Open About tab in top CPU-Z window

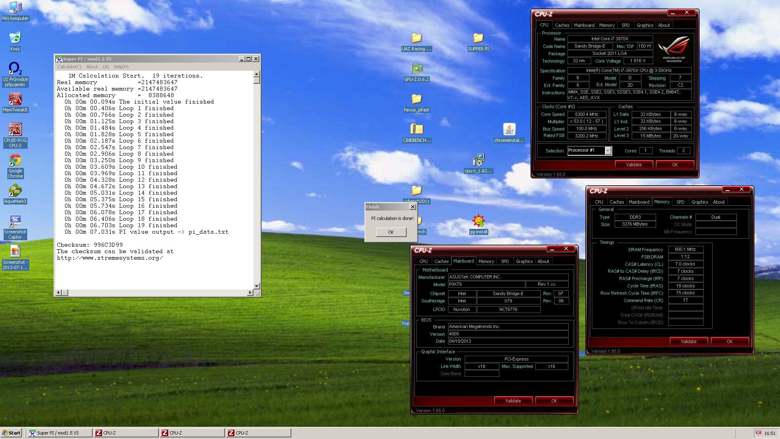point(664,25)
